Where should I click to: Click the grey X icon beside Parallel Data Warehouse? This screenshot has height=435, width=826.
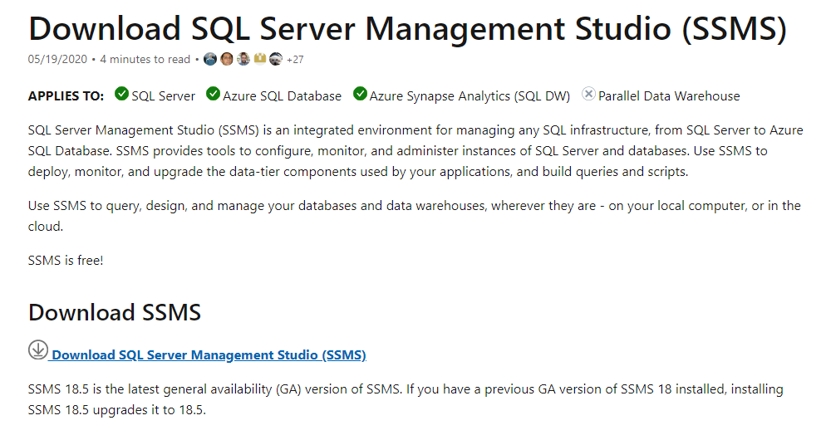(588, 94)
